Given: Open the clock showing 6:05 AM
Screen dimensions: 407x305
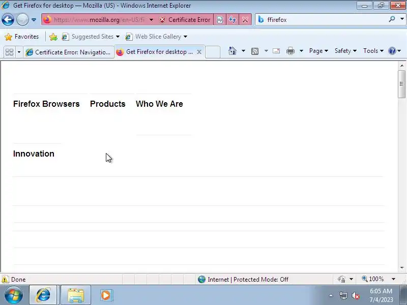Looking at the screenshot, I should (x=381, y=295).
